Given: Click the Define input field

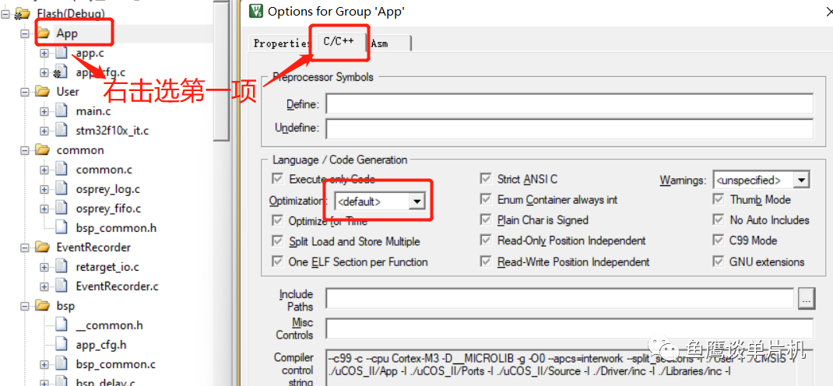Looking at the screenshot, I should point(570,104).
